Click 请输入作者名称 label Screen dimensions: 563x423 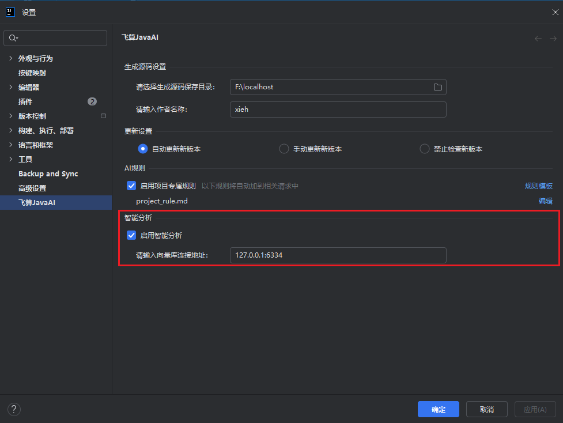161,109
